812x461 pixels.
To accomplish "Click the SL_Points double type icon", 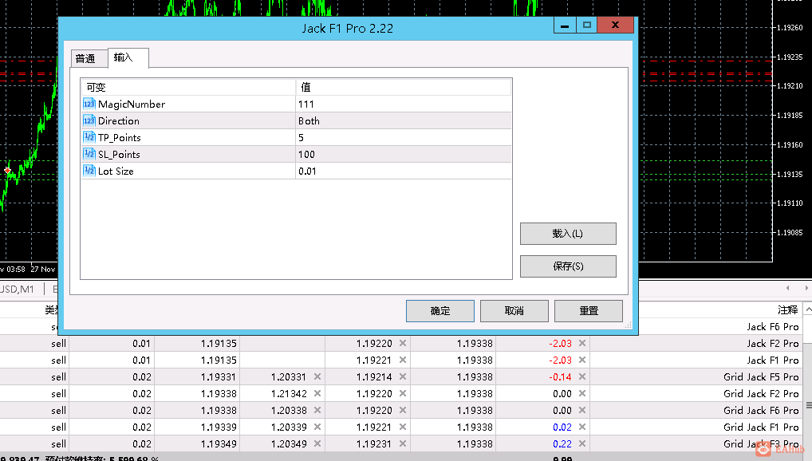I will pyautogui.click(x=89, y=154).
